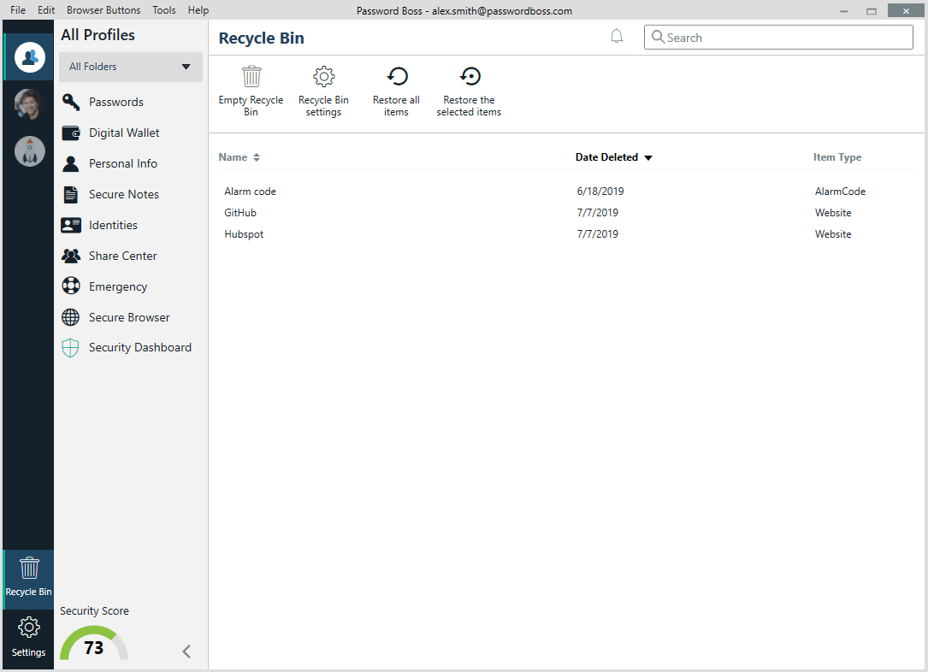Screen dimensions: 928x672
Task: Open notifications bell
Action: pos(617,37)
